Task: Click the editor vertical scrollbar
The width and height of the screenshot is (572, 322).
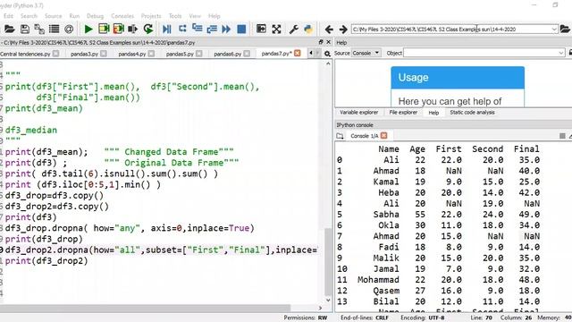Action: 328,261
